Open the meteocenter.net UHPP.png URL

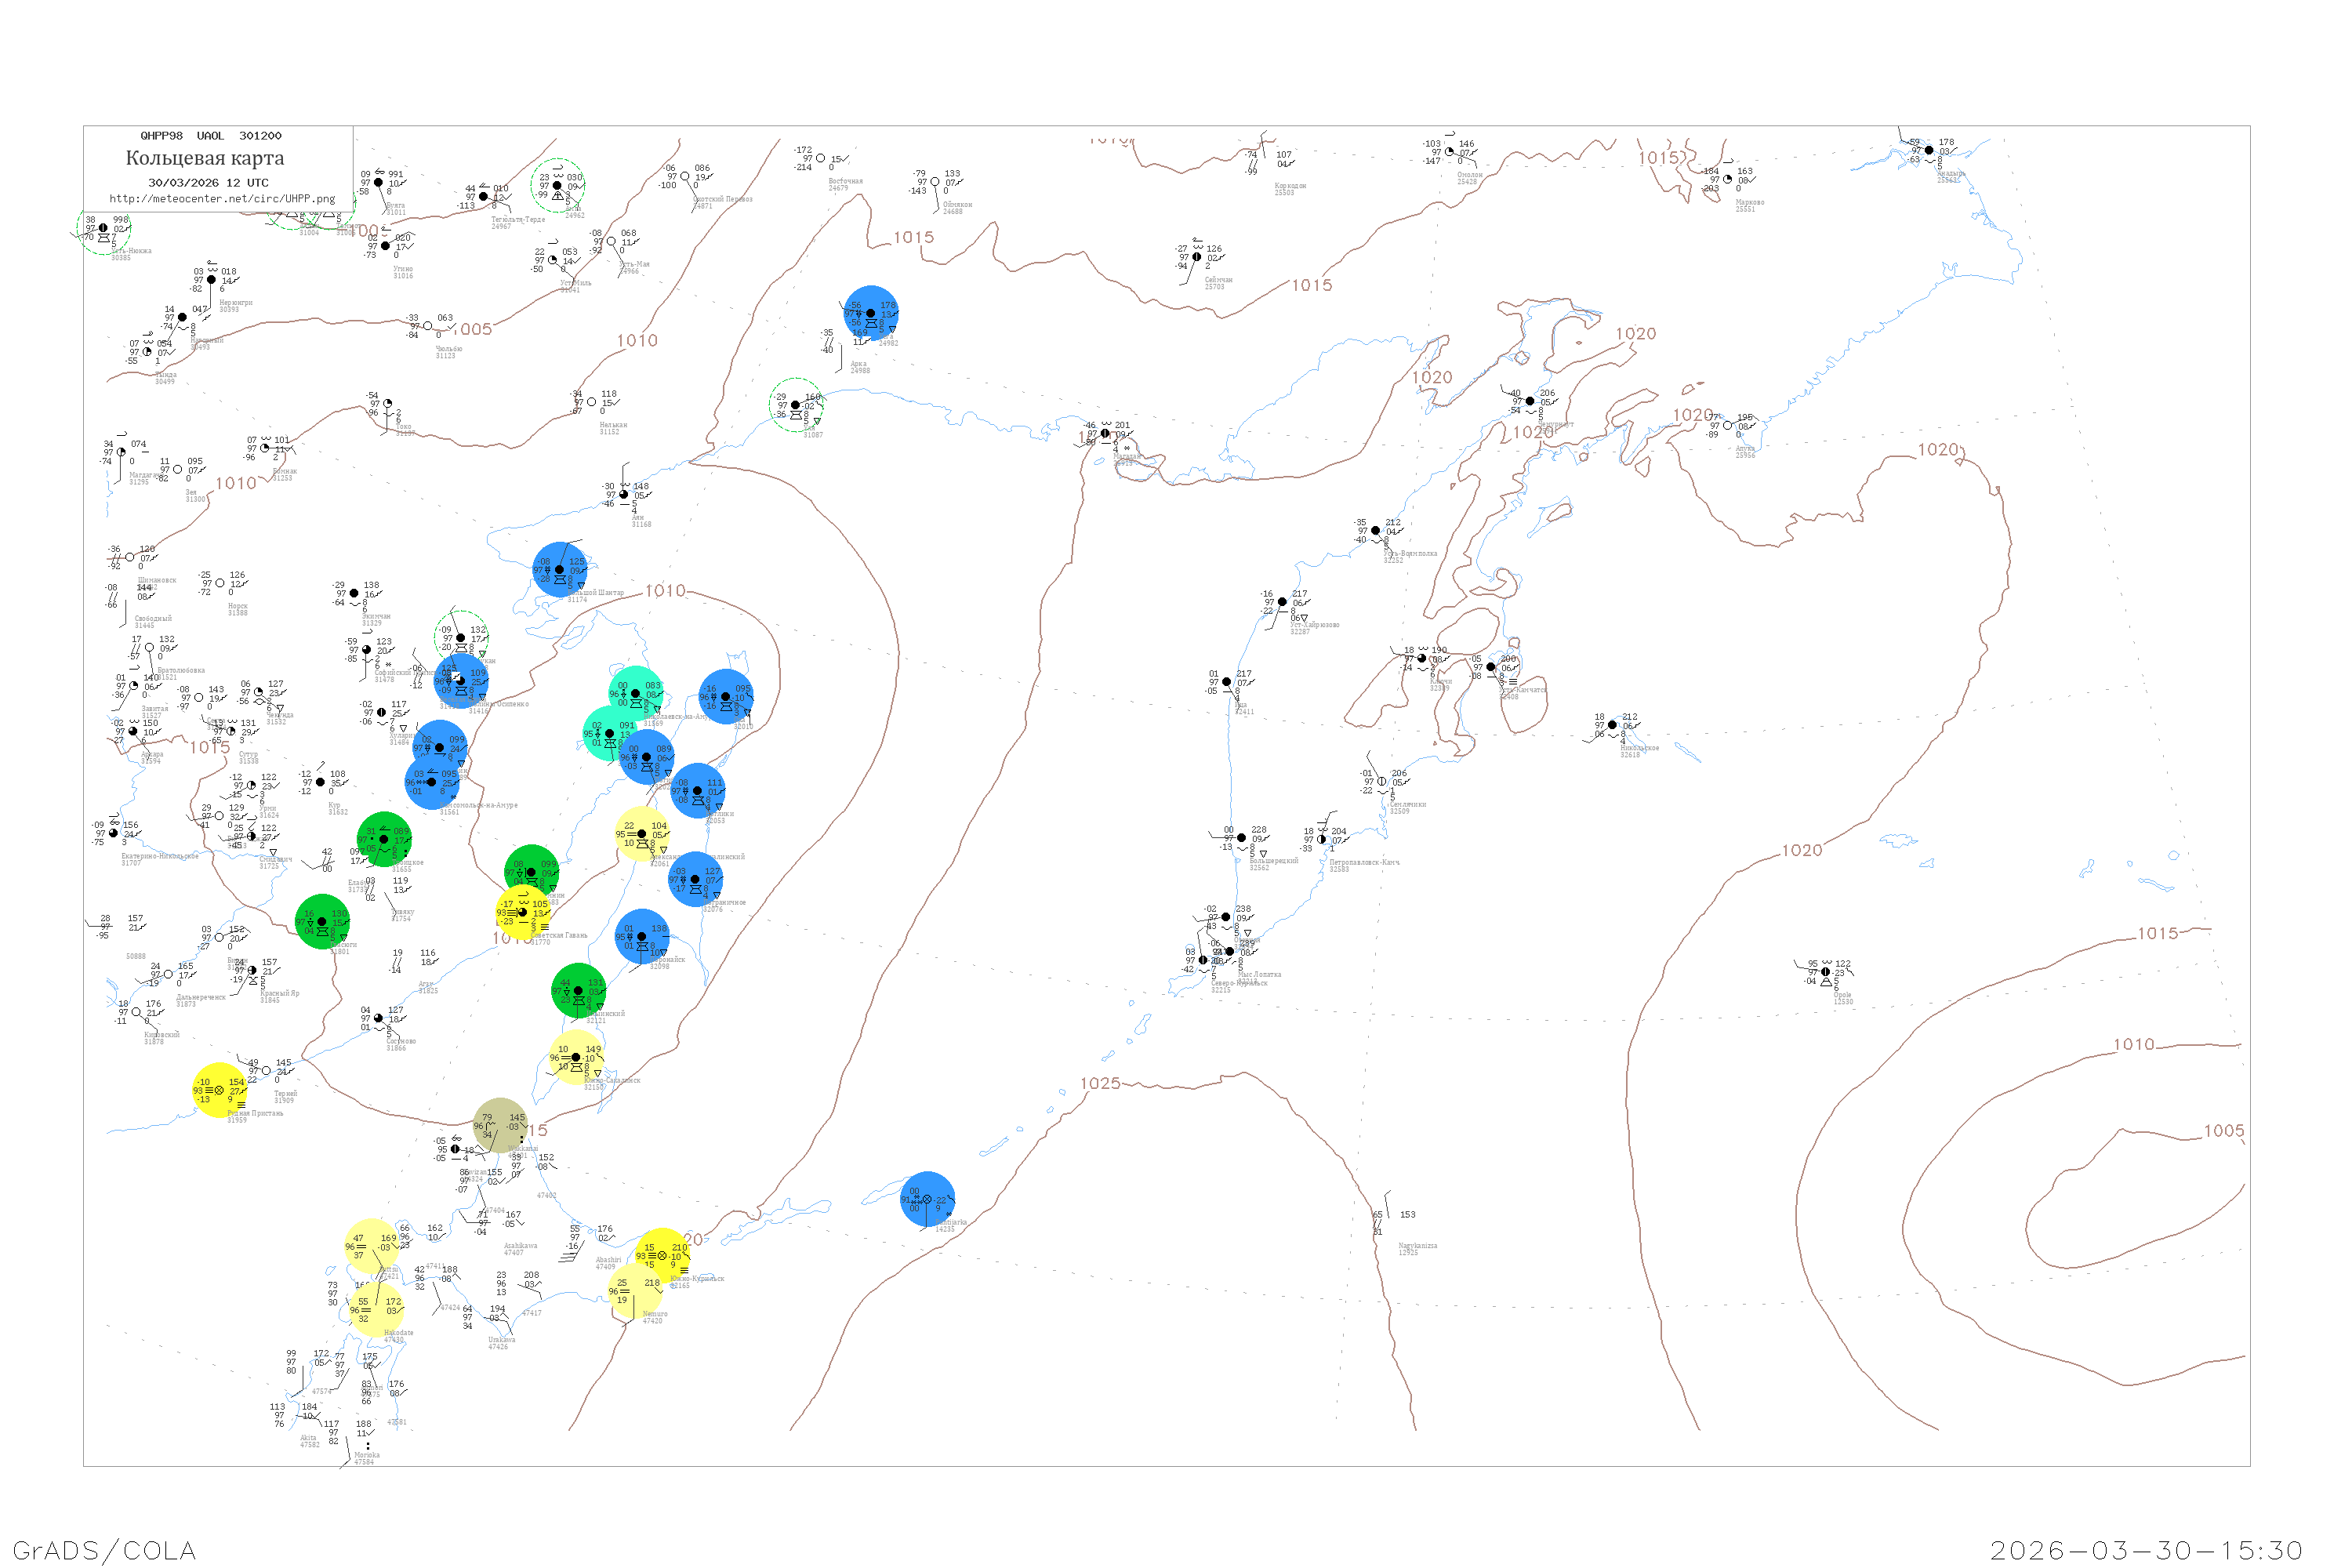pos(222,199)
